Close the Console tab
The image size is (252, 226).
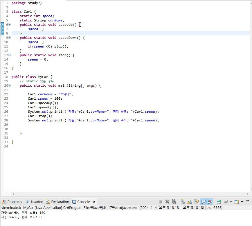(x=93, y=202)
